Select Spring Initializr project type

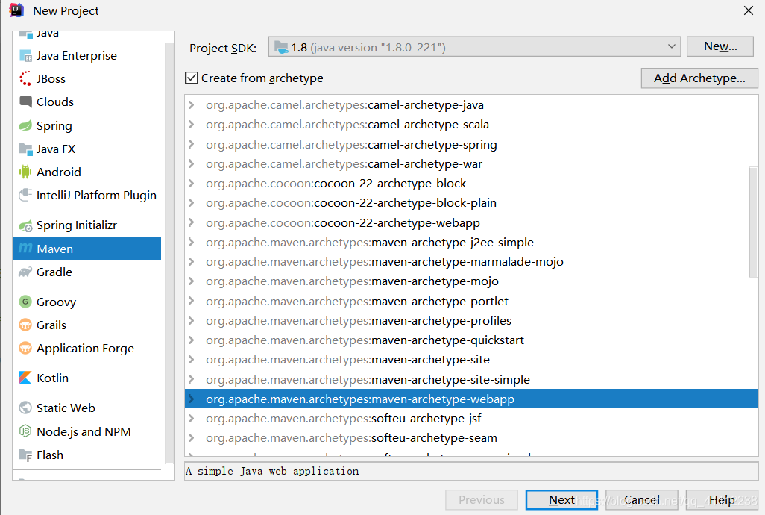(x=86, y=225)
